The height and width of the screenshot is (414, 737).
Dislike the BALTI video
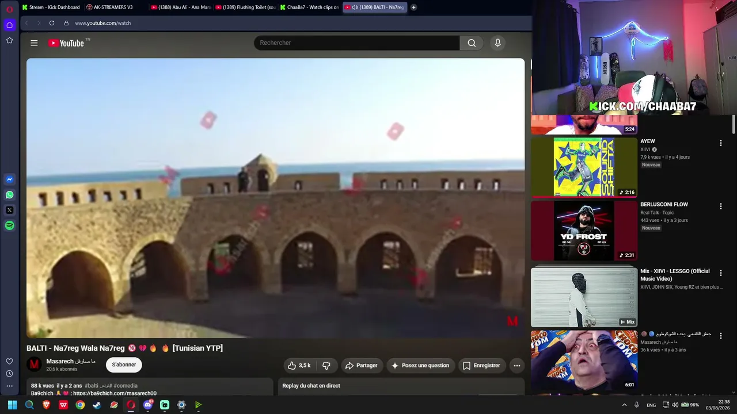click(x=326, y=366)
